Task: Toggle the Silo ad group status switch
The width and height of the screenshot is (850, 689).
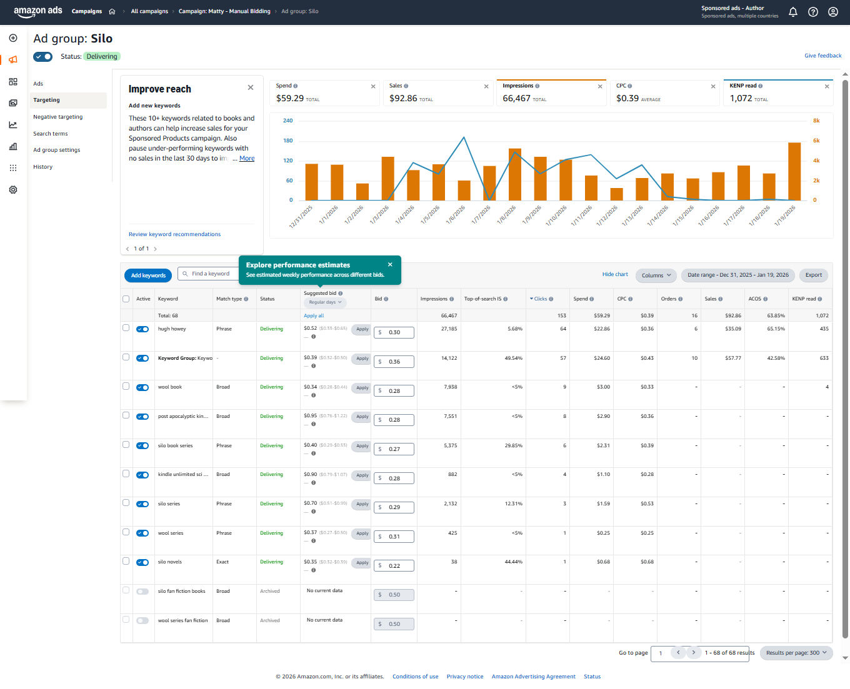Action: click(x=43, y=57)
